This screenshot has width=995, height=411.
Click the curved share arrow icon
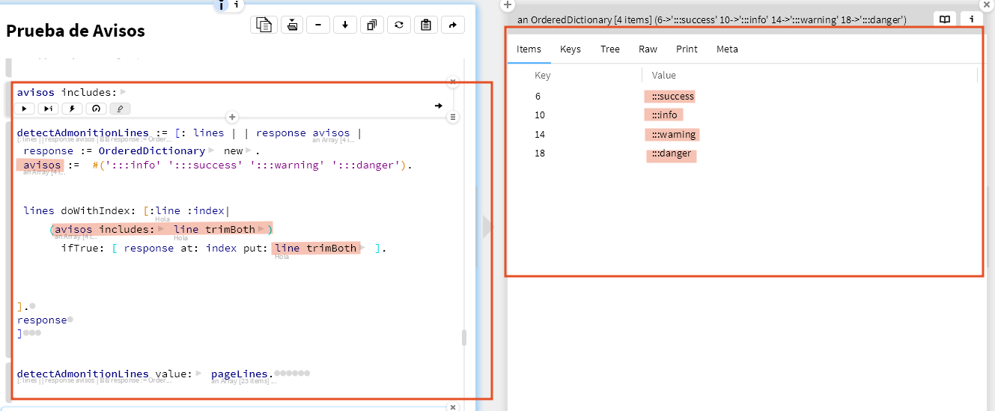tap(453, 25)
